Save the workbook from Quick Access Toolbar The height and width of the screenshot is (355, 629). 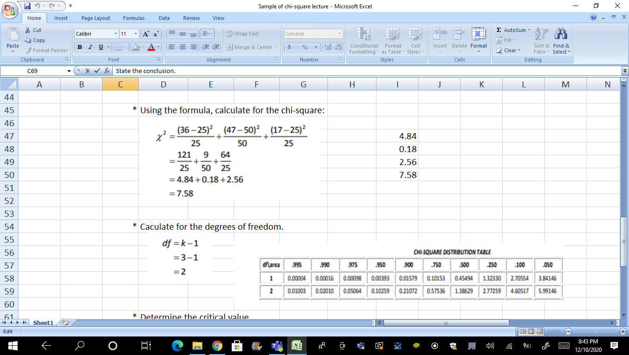click(27, 6)
